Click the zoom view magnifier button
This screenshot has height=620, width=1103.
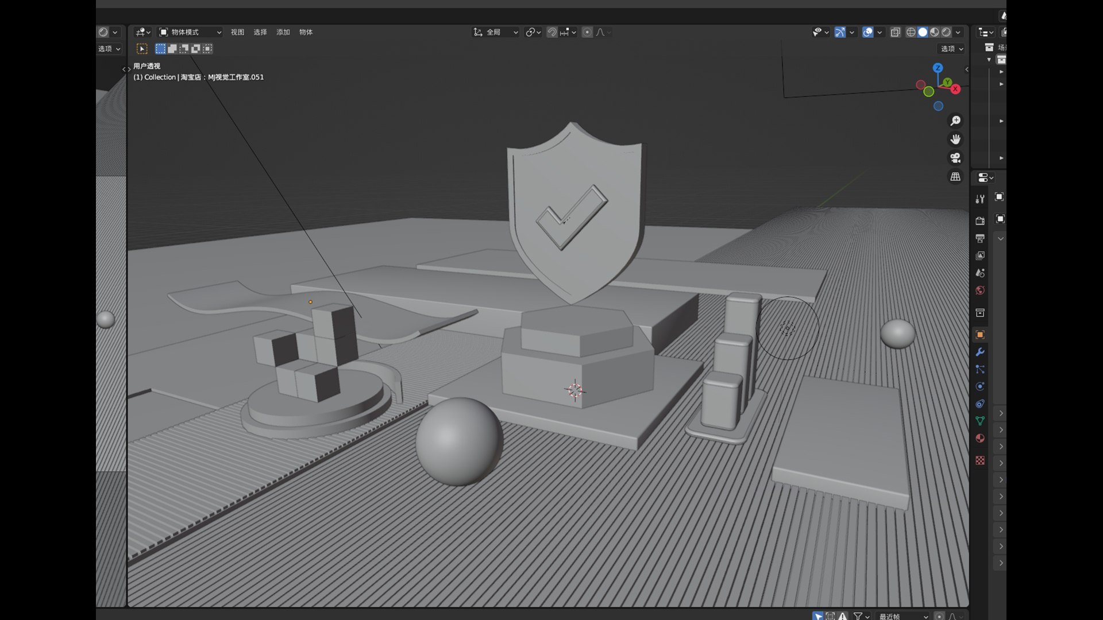pyautogui.click(x=955, y=121)
